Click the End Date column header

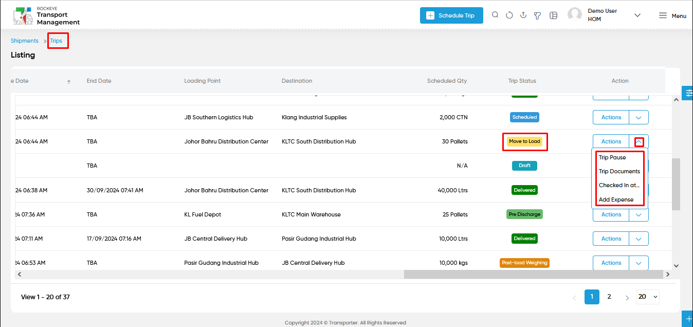(x=99, y=81)
